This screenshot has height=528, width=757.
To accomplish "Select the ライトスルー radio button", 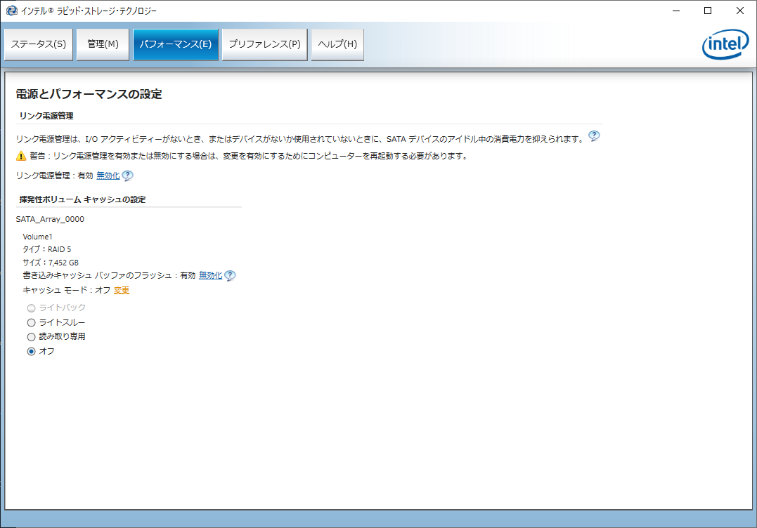I will [x=32, y=322].
